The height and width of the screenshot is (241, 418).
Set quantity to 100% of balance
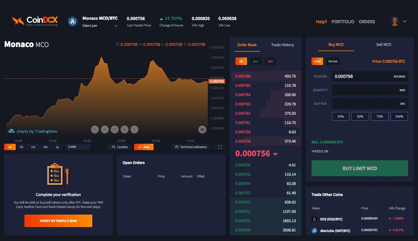point(399,116)
